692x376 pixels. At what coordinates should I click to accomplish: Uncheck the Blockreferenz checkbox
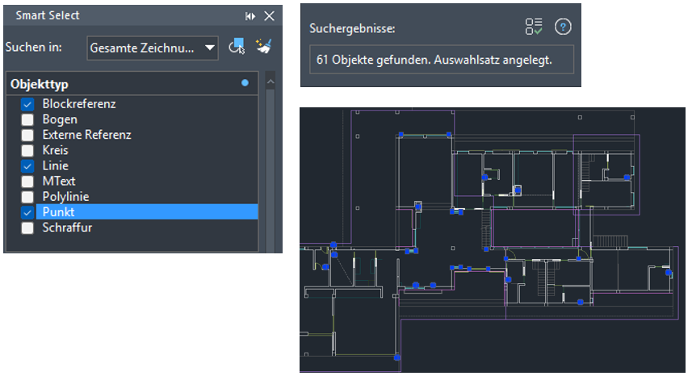pyautogui.click(x=27, y=104)
